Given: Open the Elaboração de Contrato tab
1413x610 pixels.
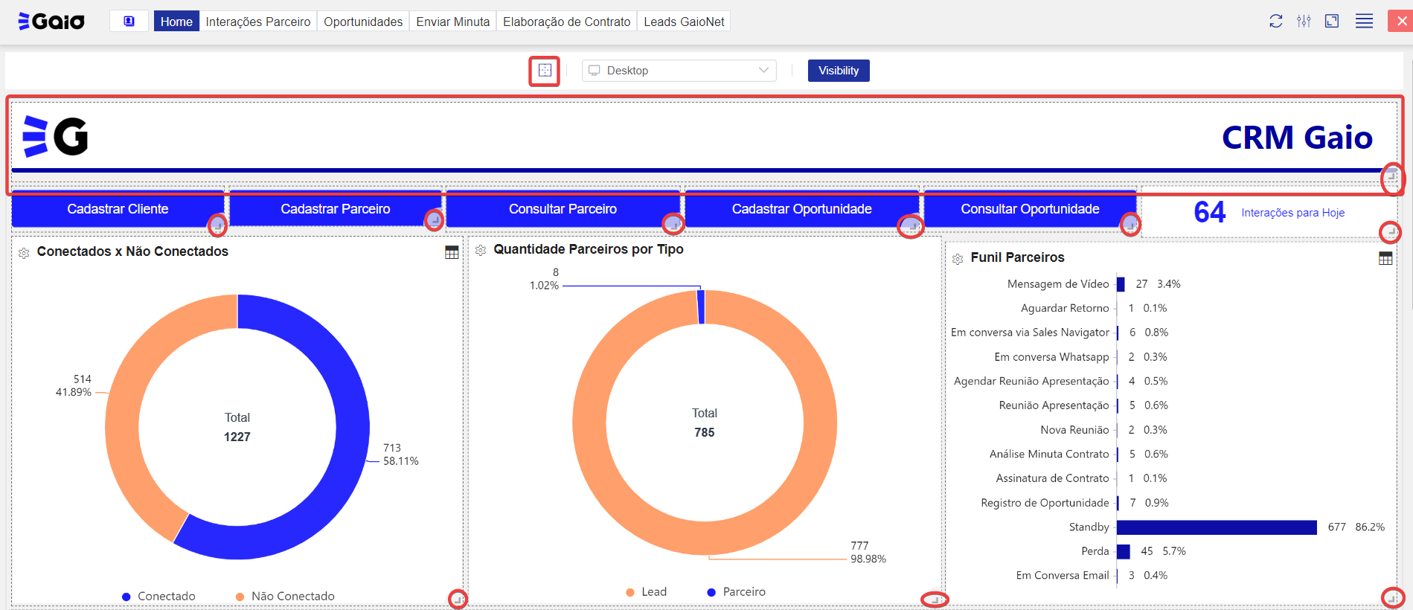Looking at the screenshot, I should 566,22.
